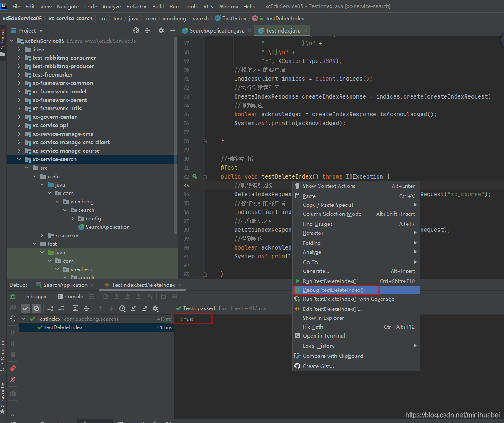Expand the test-rabbitmq-consumer module
The width and height of the screenshot is (504, 423).
19,58
